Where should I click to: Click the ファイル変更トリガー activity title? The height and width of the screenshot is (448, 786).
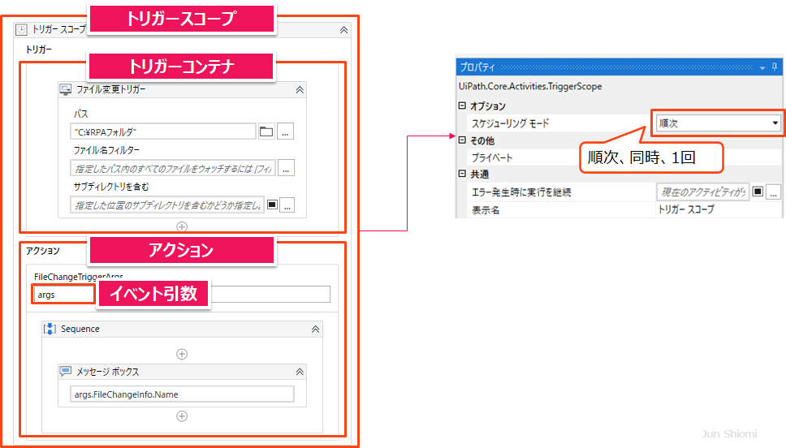click(110, 90)
